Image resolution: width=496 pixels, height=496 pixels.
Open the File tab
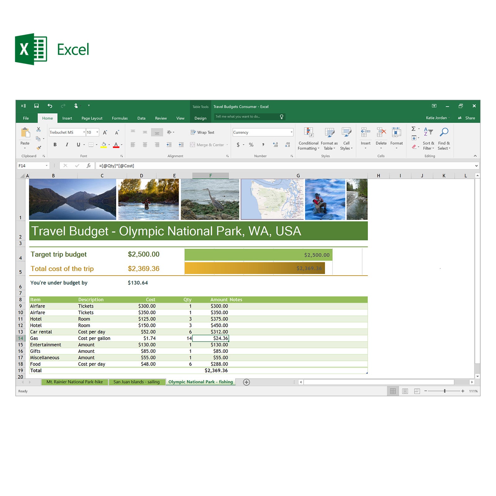(x=26, y=118)
